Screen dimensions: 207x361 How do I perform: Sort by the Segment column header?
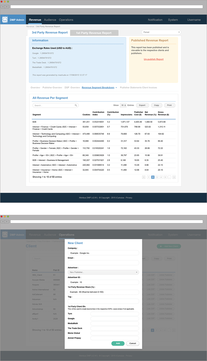point(37,115)
